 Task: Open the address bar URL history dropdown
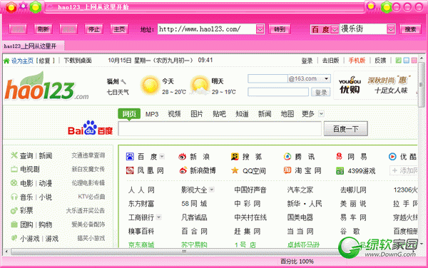tap(260, 29)
